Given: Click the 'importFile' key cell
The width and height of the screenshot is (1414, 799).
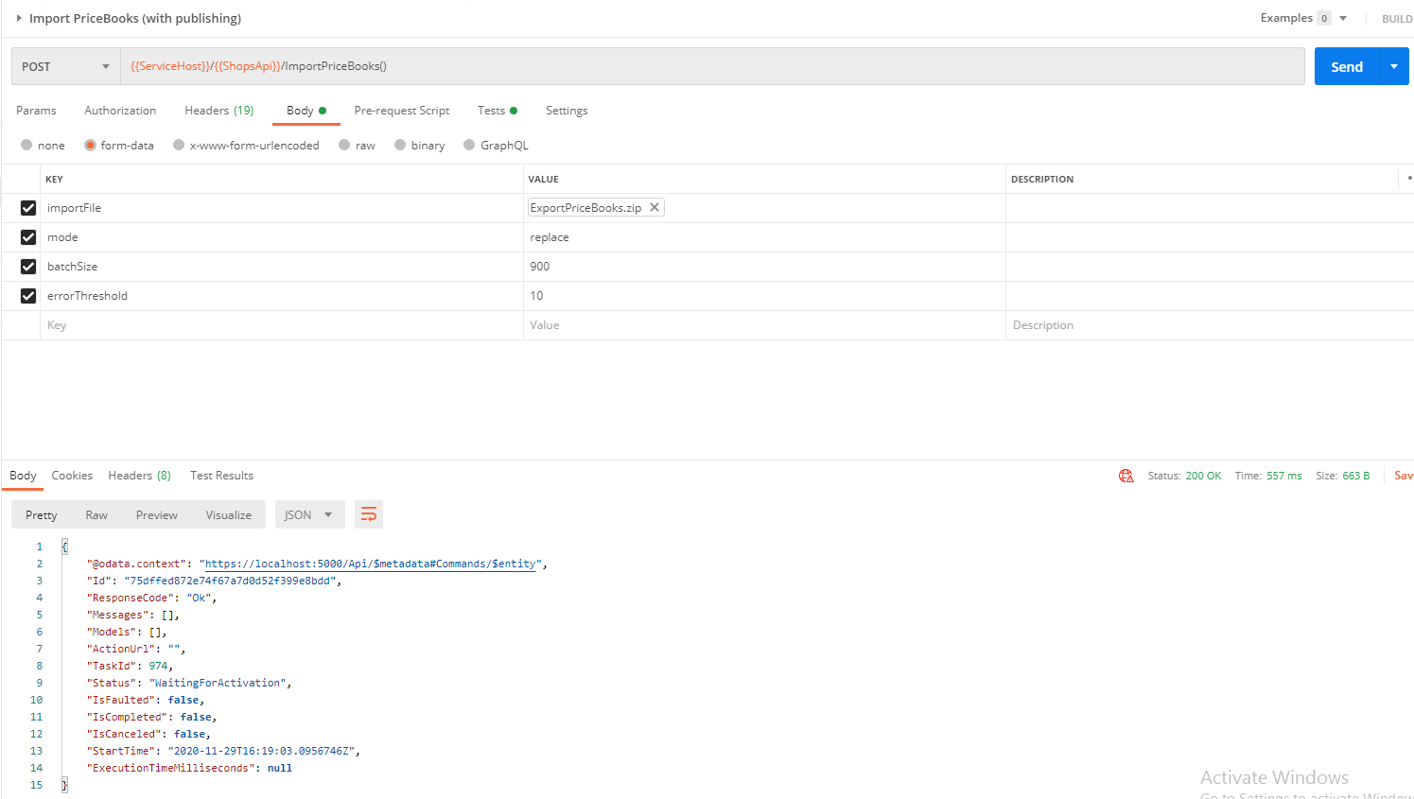Looking at the screenshot, I should pyautogui.click(x=281, y=208).
